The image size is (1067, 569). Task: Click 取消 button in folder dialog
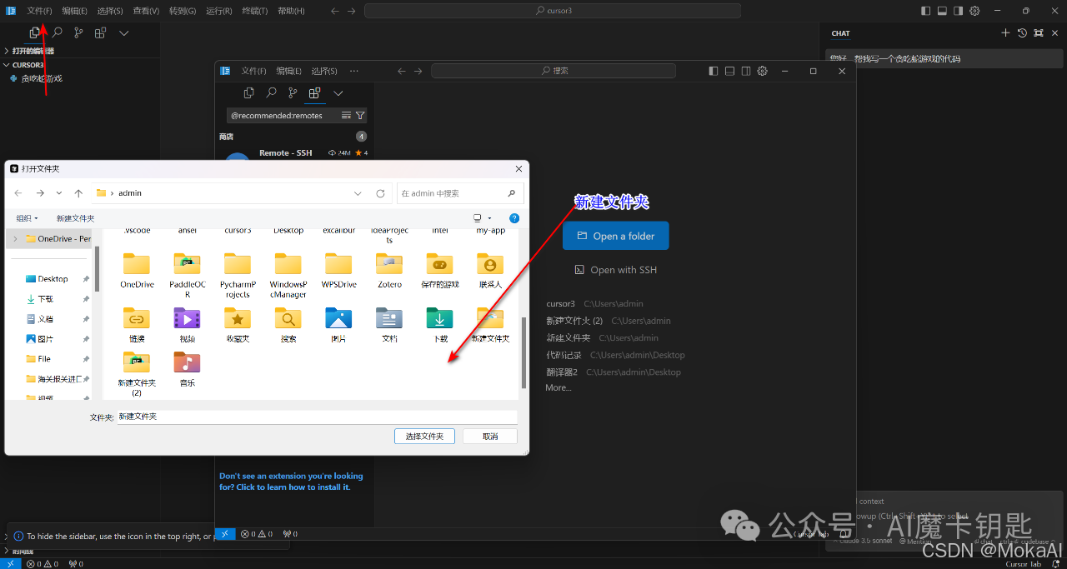pyautogui.click(x=490, y=436)
